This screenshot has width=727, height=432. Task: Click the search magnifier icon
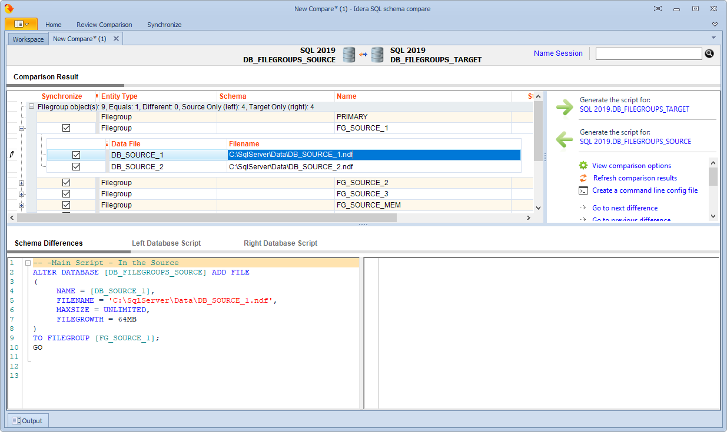point(709,53)
